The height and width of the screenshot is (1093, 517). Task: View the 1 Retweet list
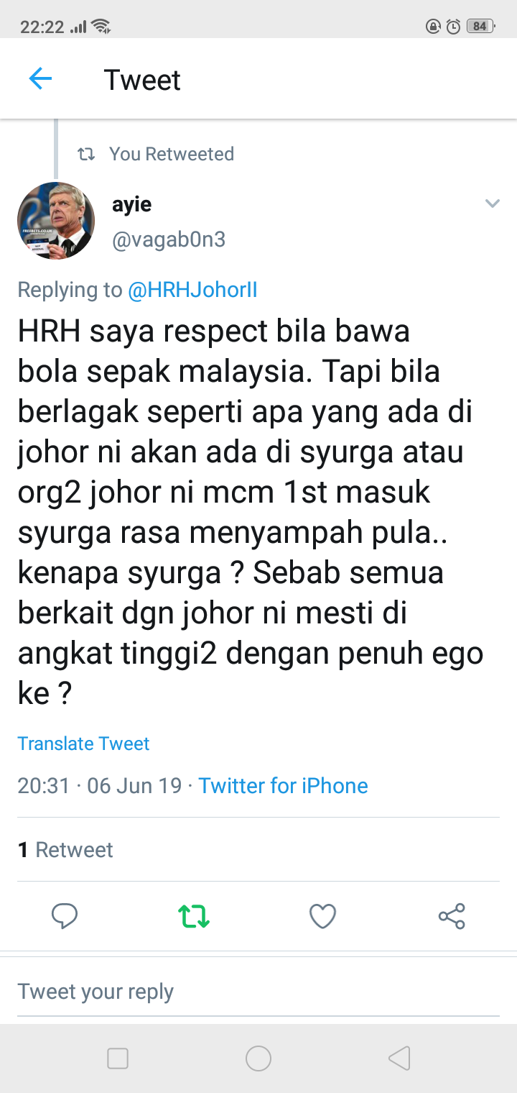click(x=65, y=849)
